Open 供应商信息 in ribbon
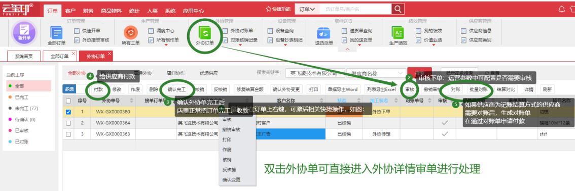Viewport: 575px width, 191px height. (x=476, y=31)
